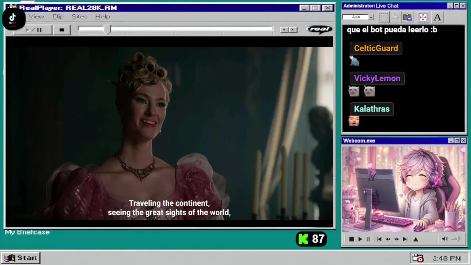This screenshot has width=471, height=265.
Task: Click the Real logo in RealPlayer
Action: tap(319, 29)
